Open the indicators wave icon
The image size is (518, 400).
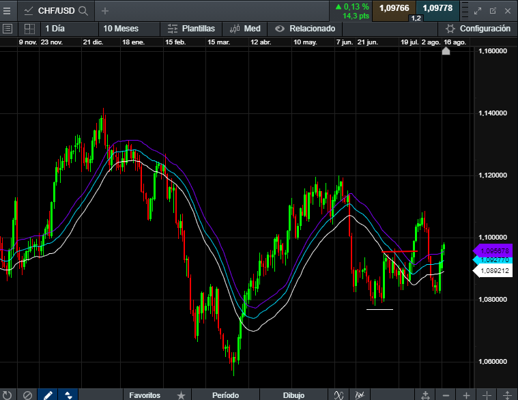pyautogui.click(x=339, y=395)
